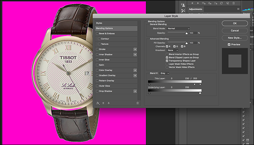Click the This Layer black point handle
This screenshot has width=254, height=145.
click(x=149, y=84)
